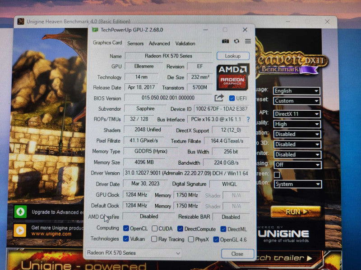The height and width of the screenshot is (270, 361).
Task: Click the Shaders value 2048 Unified
Action: pyautogui.click(x=148, y=130)
